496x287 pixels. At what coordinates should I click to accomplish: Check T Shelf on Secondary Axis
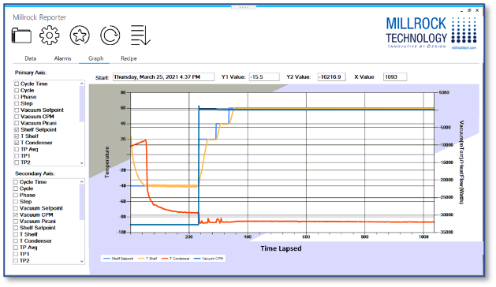point(16,234)
